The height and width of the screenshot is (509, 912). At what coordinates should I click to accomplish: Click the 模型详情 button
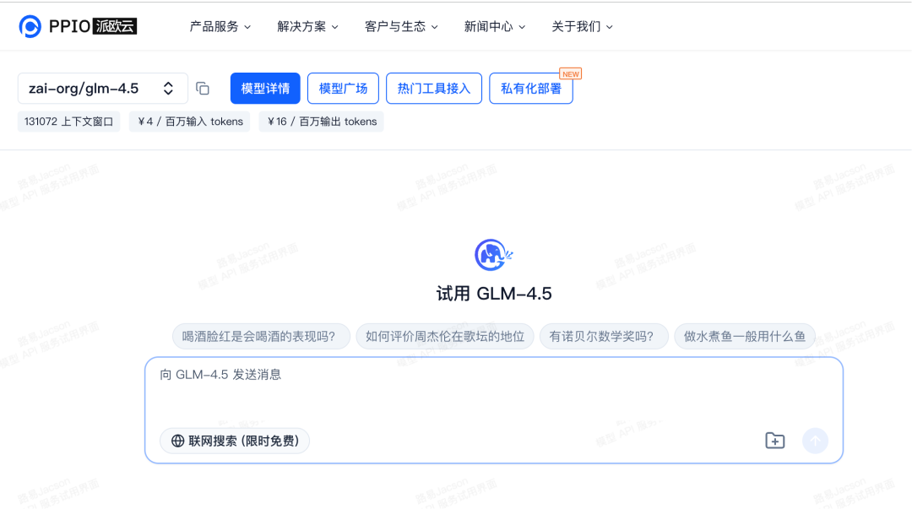[x=264, y=88]
